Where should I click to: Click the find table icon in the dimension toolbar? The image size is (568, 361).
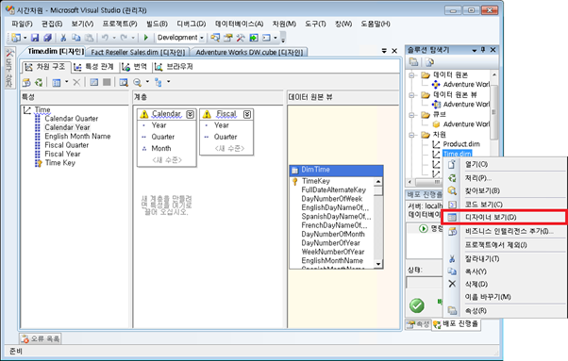(124, 82)
